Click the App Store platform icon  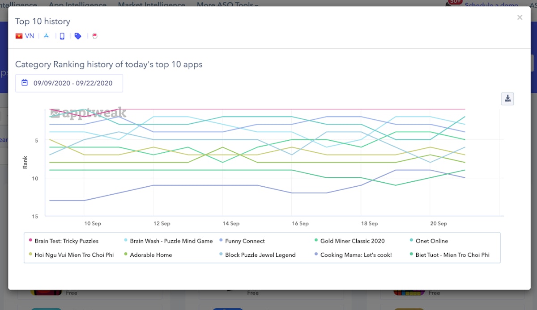[x=46, y=36]
